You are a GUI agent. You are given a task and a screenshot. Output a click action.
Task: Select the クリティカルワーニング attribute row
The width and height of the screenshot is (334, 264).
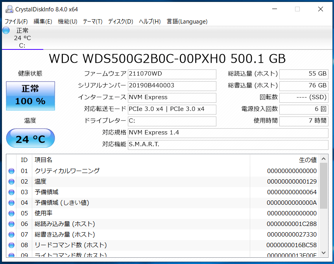162,171
